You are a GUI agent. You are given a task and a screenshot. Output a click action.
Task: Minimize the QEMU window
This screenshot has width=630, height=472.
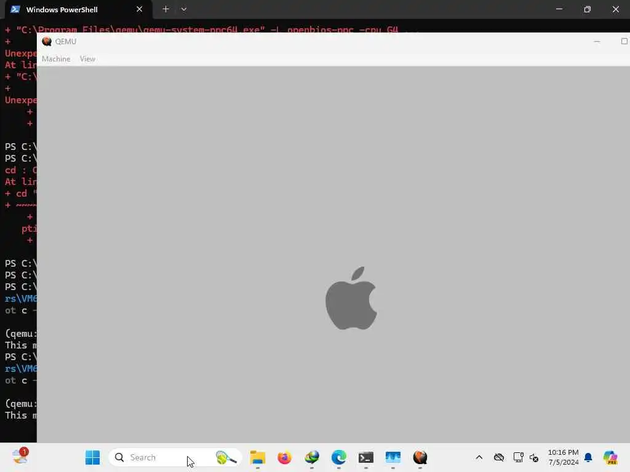(597, 41)
